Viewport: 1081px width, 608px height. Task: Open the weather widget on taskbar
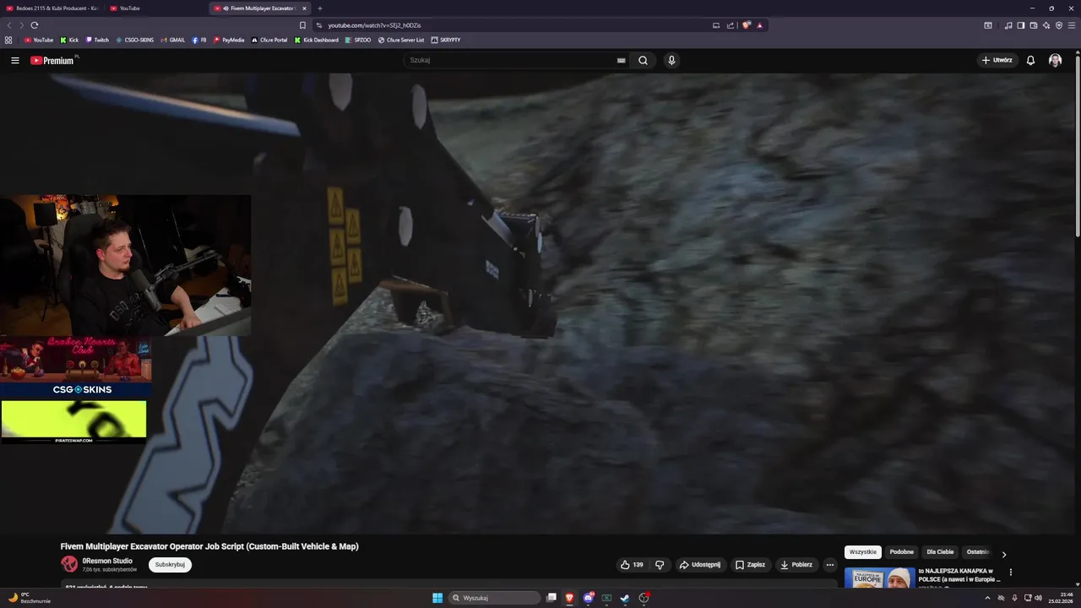click(30, 598)
